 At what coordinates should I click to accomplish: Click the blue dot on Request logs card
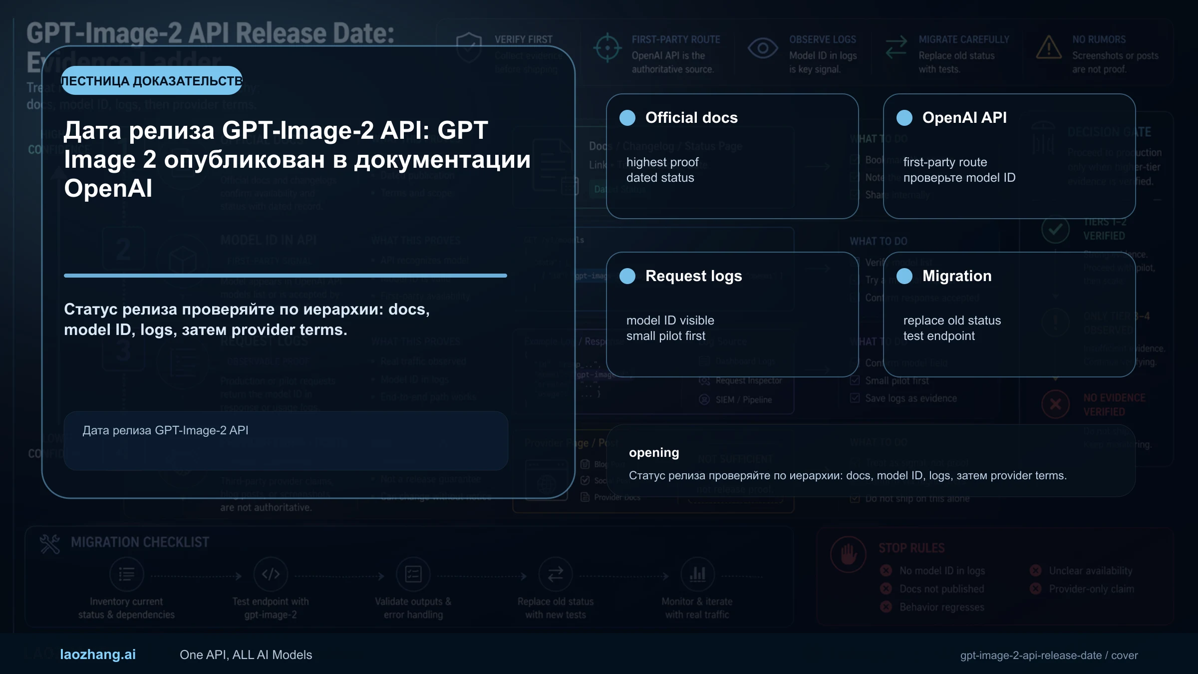[x=627, y=276]
